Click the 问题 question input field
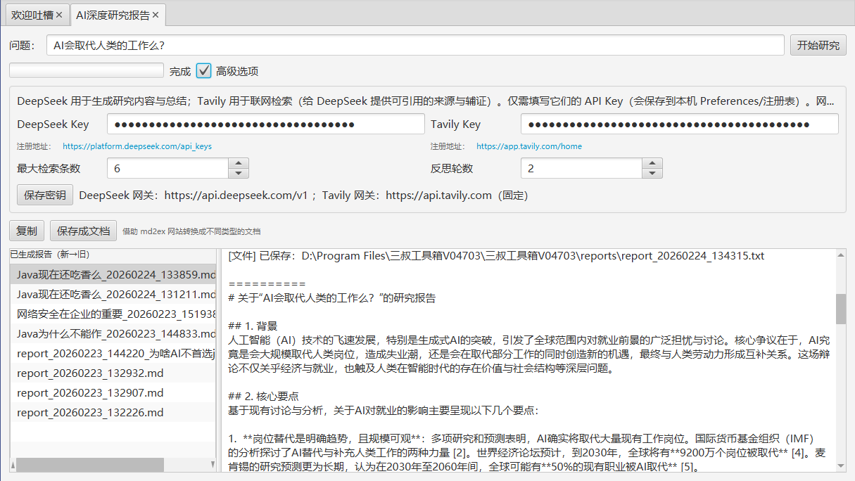 pos(415,46)
